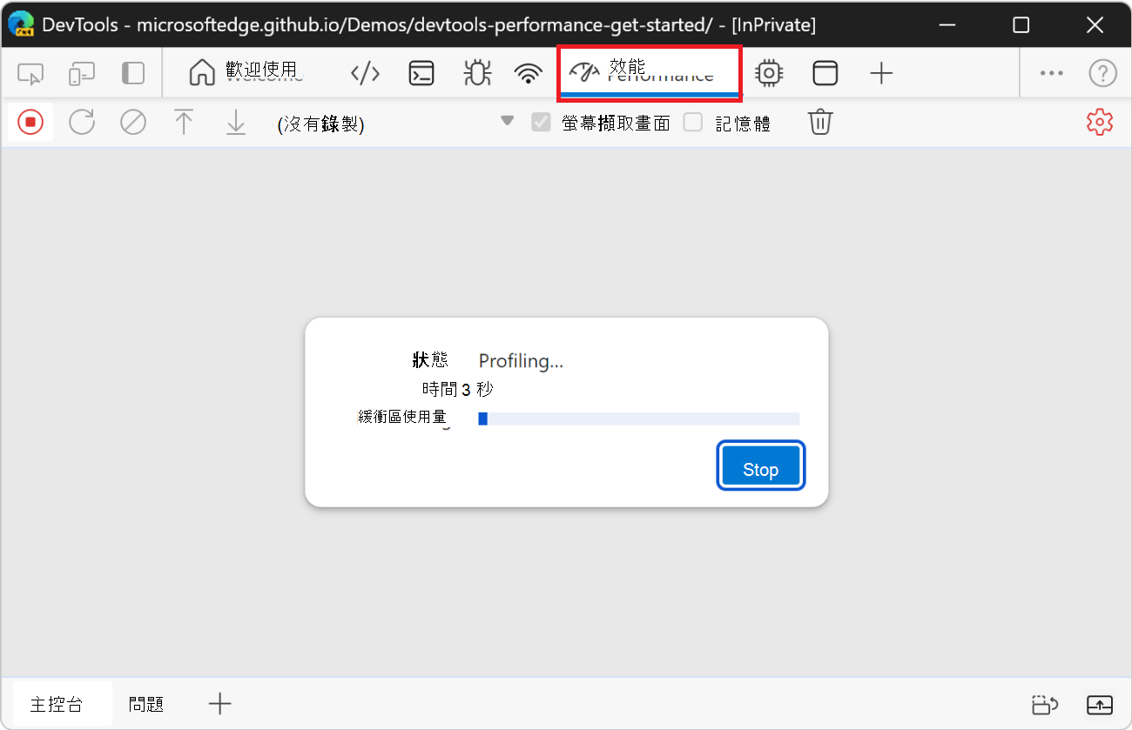Click the (沒有錄製) no recordings label
The image size is (1132, 730).
pos(320,124)
